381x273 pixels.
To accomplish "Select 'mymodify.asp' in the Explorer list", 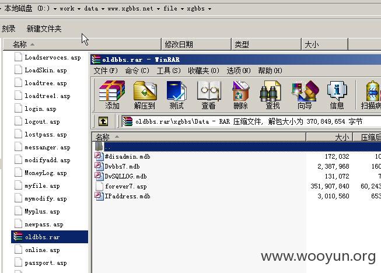I will point(46,198).
